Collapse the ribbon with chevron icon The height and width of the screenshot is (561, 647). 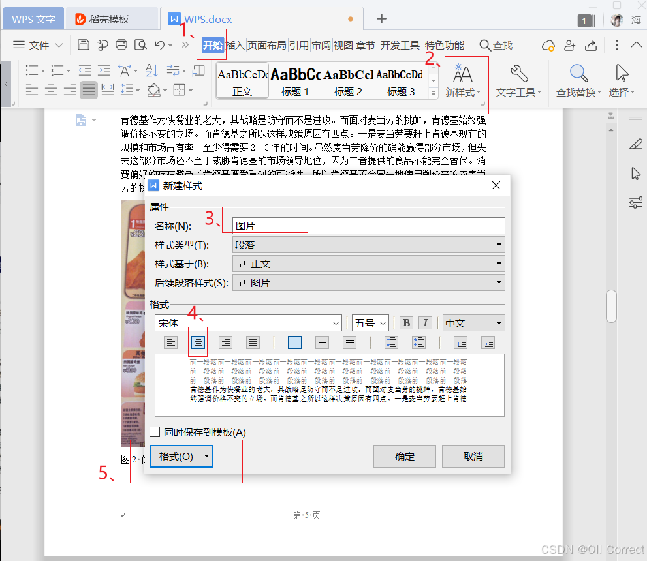[637, 44]
